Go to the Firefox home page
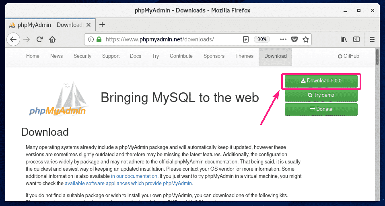This screenshot has width=385, height=206. (x=52, y=39)
